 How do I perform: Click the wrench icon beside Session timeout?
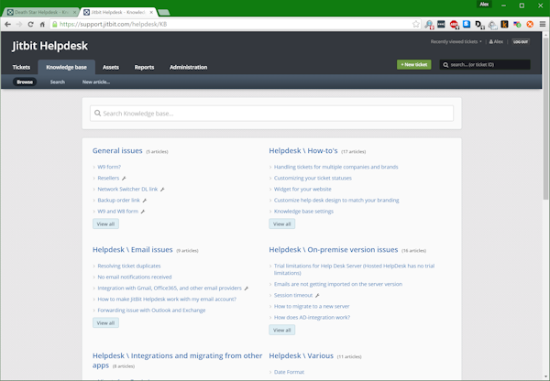pyautogui.click(x=317, y=296)
